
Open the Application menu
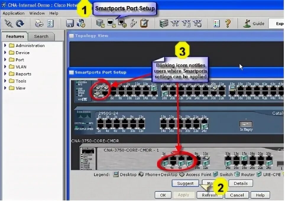[13, 13]
